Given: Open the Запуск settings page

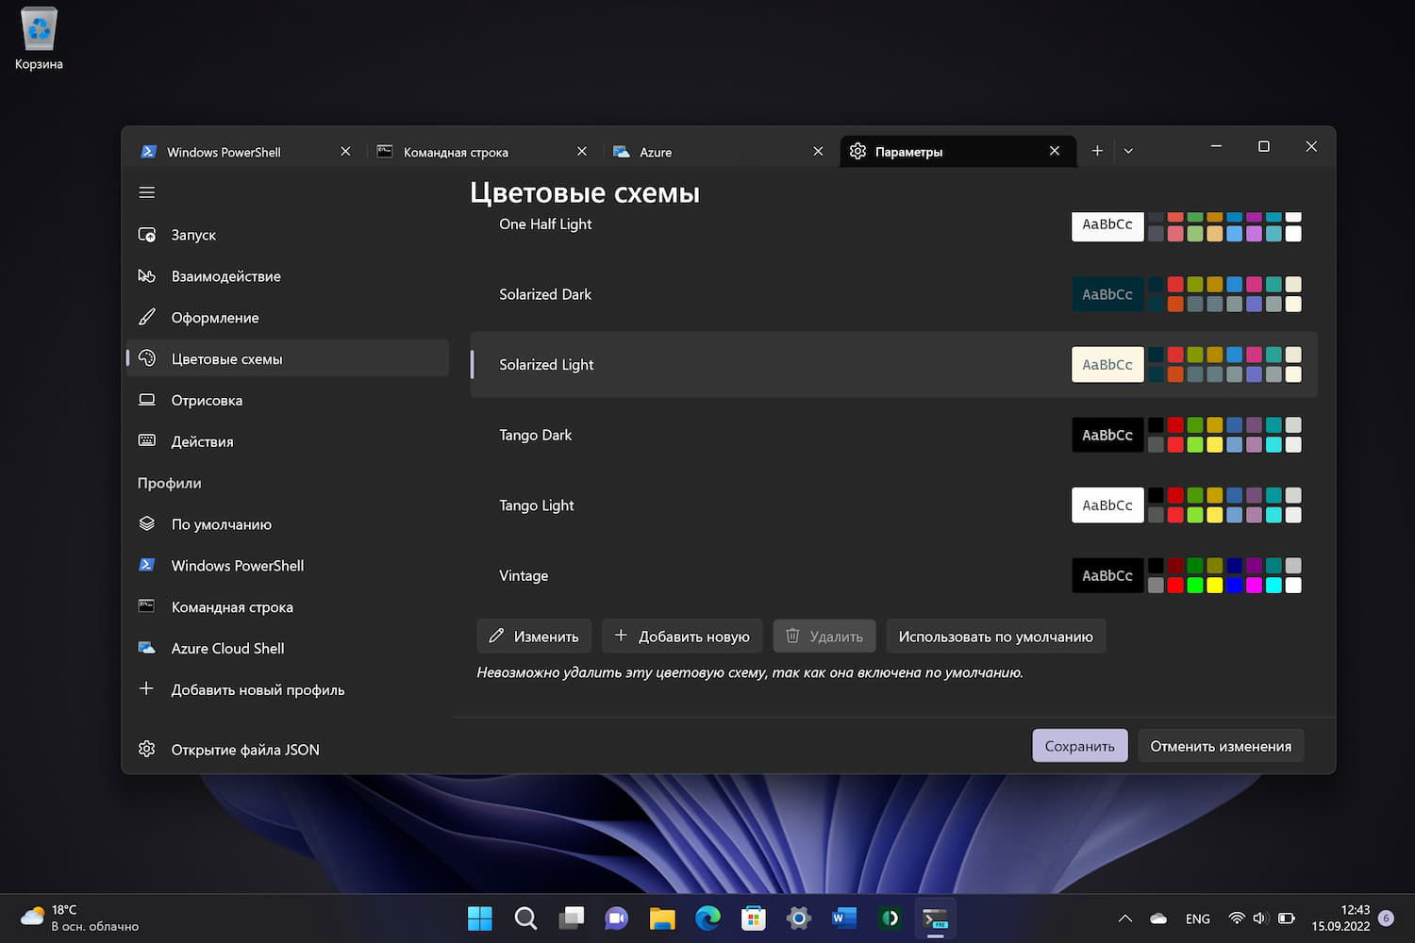Looking at the screenshot, I should [x=193, y=235].
